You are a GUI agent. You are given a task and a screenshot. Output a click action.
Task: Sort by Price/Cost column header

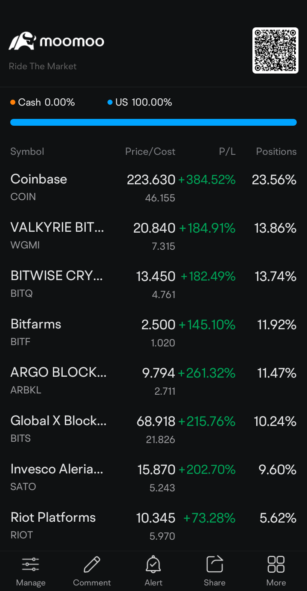pyautogui.click(x=150, y=151)
